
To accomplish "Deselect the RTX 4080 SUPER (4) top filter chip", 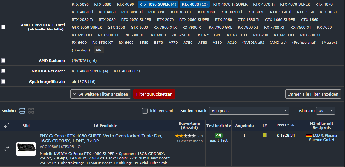I will pos(158,4).
